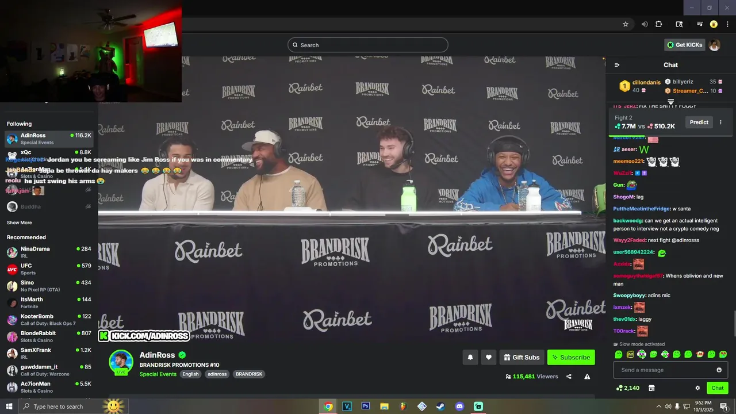Open NinaDrama recommended channel

49,252
